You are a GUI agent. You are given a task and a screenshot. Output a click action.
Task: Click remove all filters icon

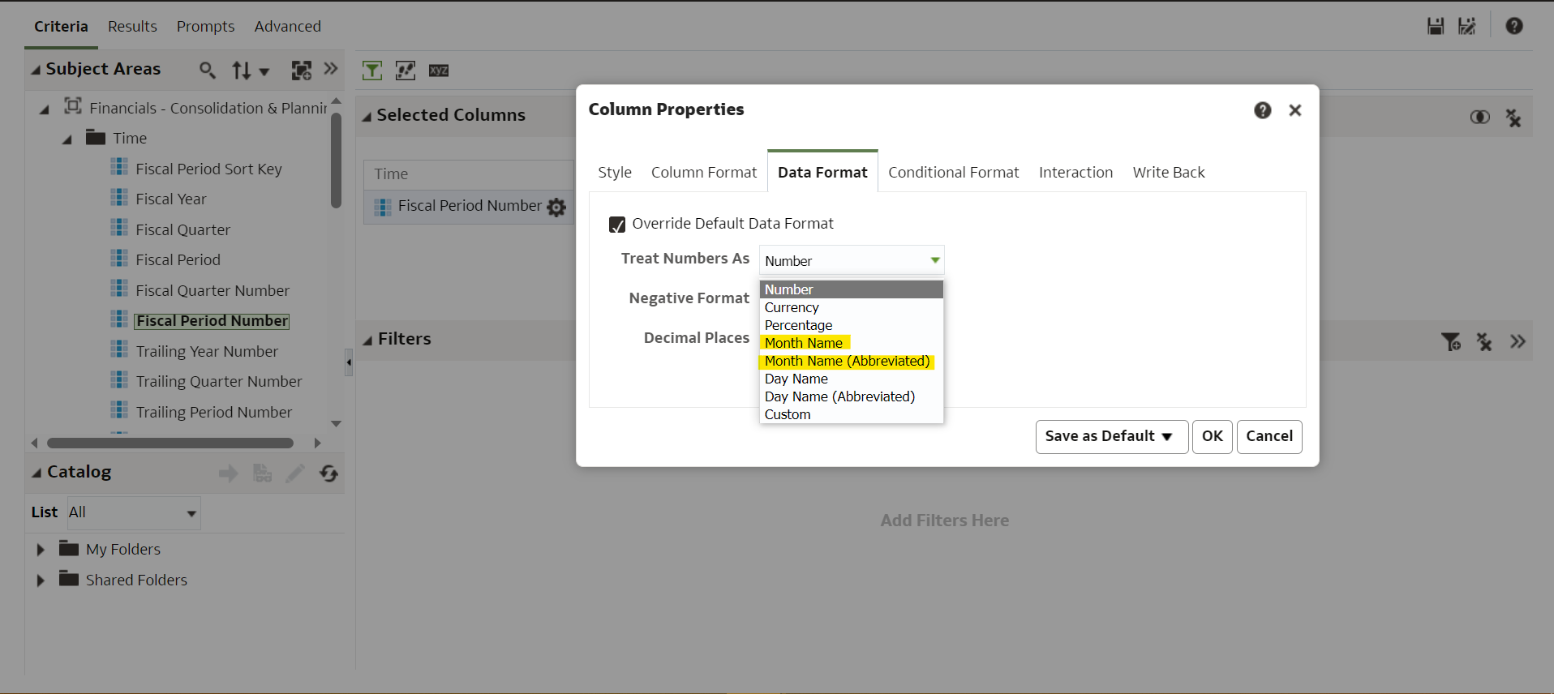(1484, 342)
